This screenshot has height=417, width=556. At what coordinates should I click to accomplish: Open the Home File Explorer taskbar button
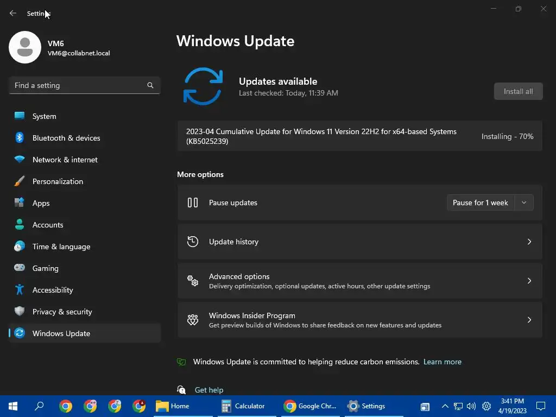coord(182,406)
